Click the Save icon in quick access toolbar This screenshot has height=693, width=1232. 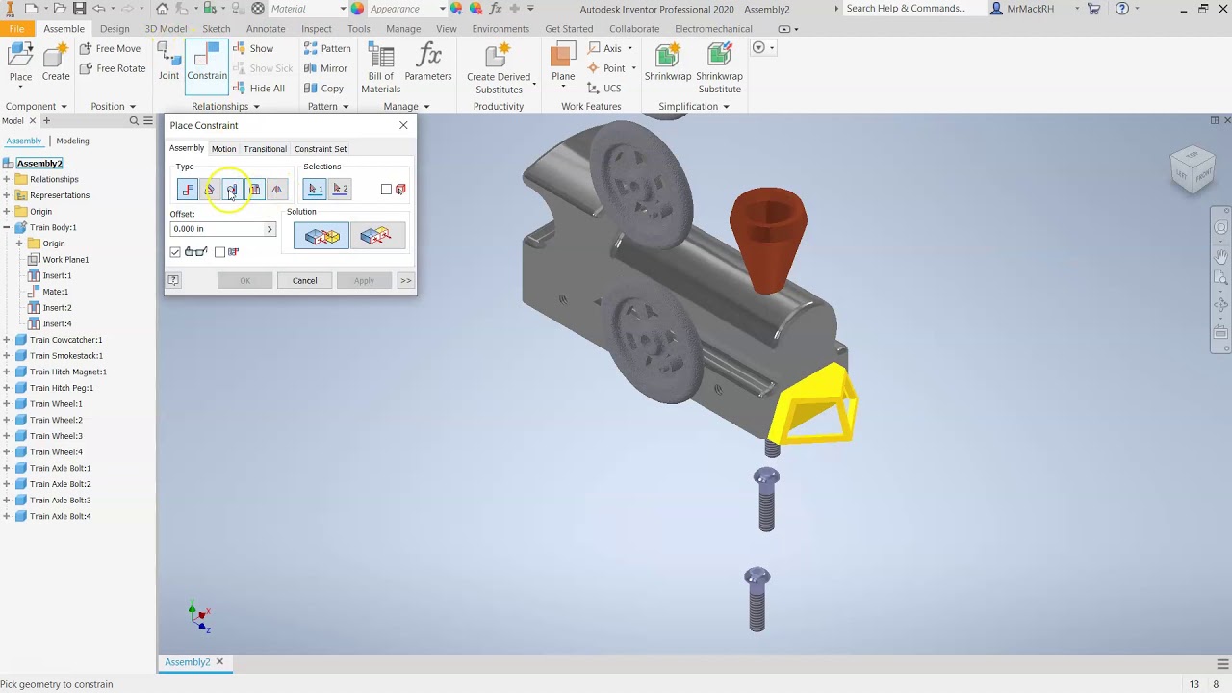tap(79, 9)
